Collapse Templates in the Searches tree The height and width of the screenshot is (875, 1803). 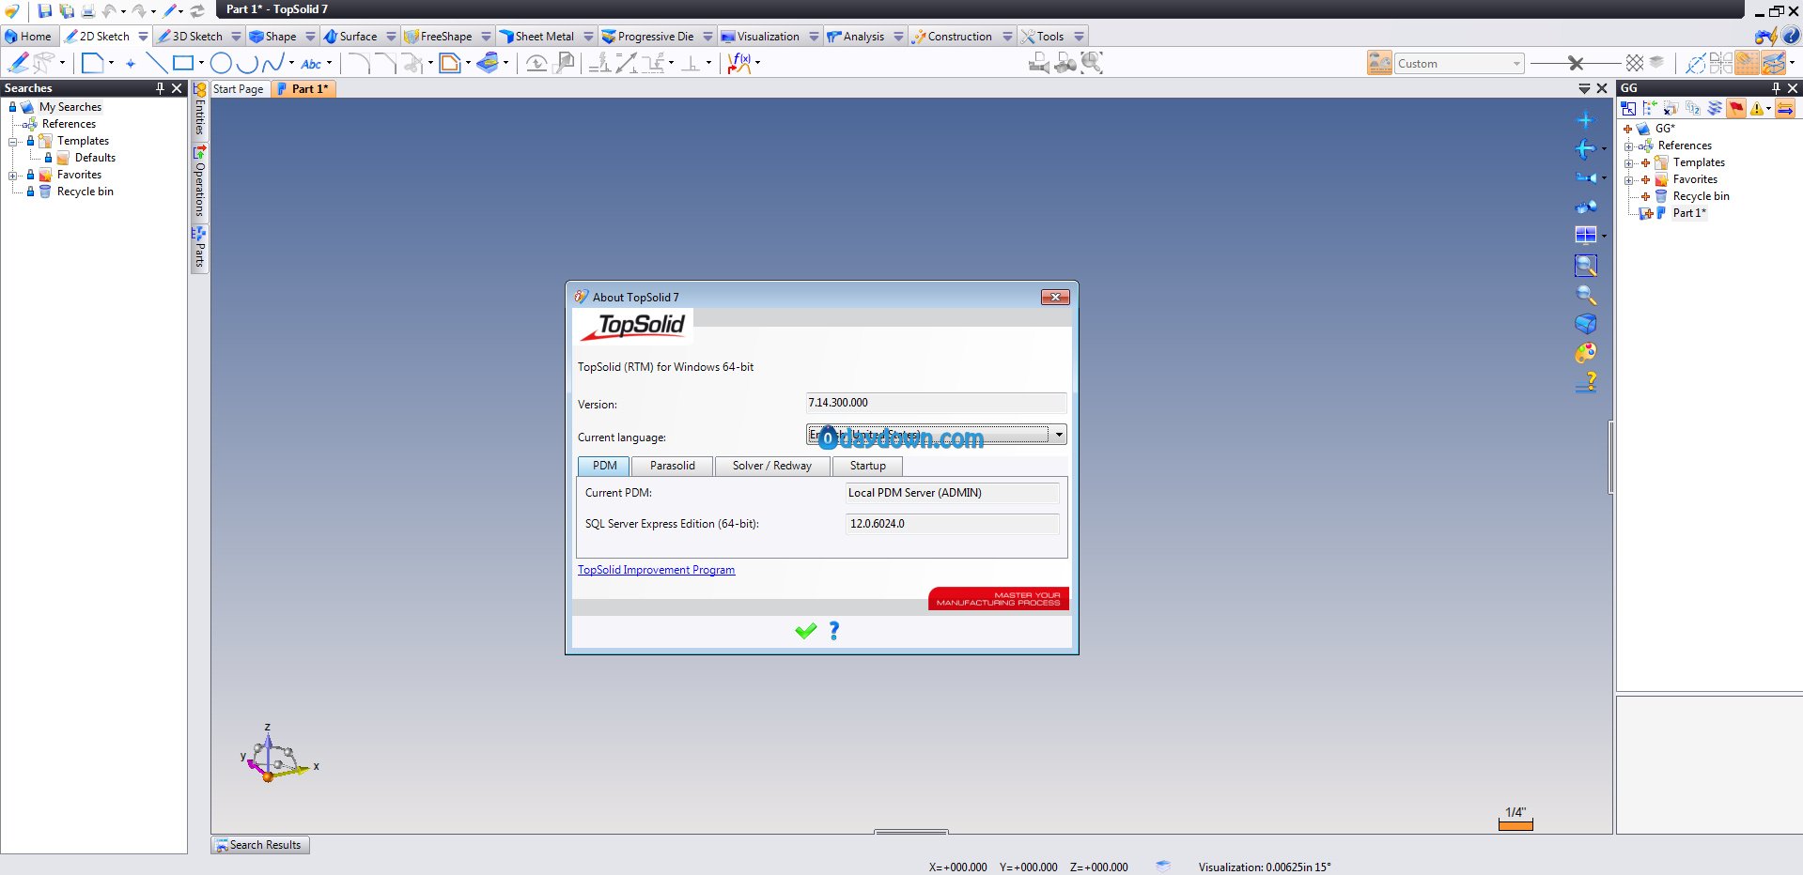(13, 142)
